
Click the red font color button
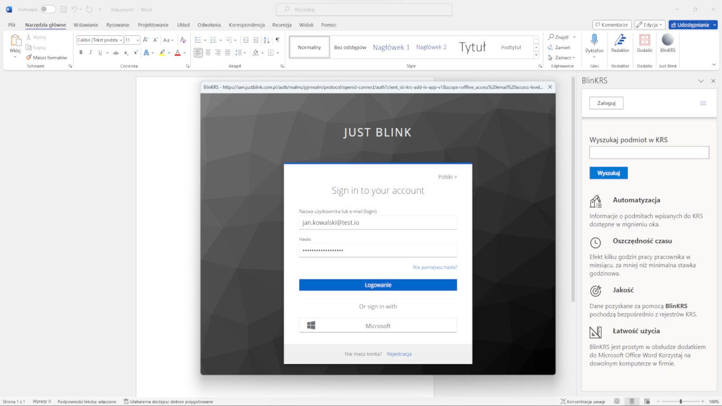point(178,52)
